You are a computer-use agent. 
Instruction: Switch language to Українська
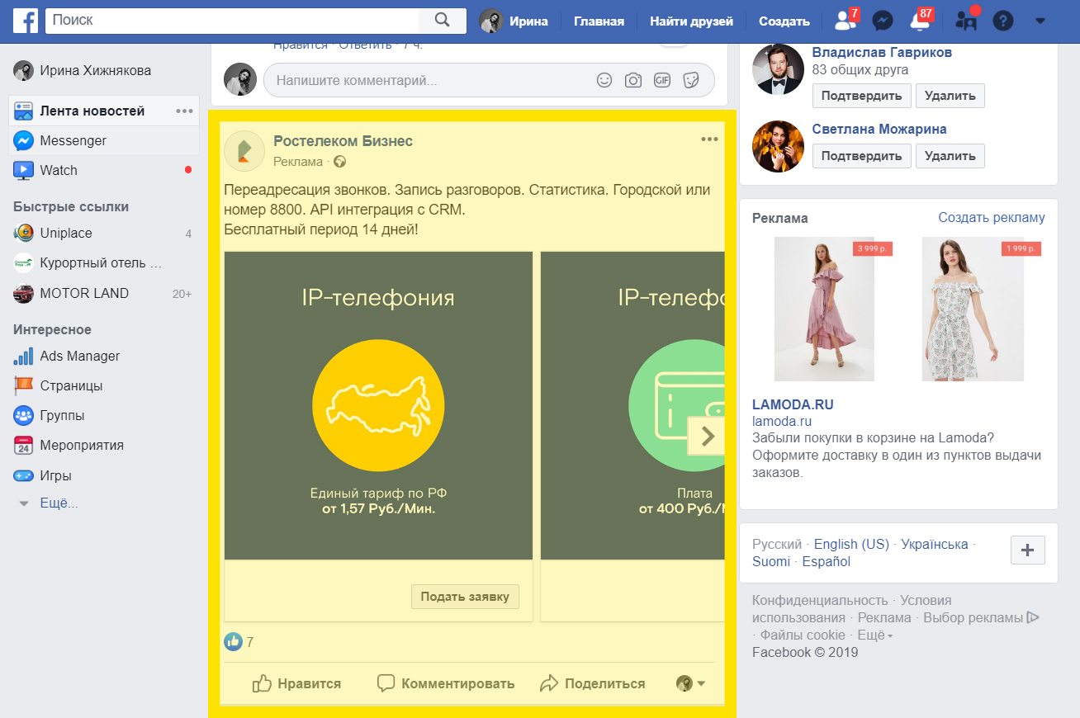[x=935, y=545]
